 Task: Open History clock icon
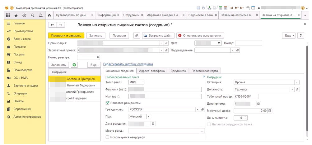pyautogui.click(x=25, y=15)
